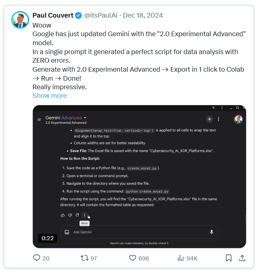Open the More options under response
258x275 pixels.
84,215
